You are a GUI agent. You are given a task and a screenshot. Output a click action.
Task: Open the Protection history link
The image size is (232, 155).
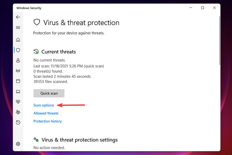tap(48, 121)
